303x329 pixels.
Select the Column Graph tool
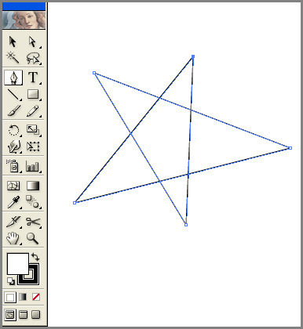point(33,166)
